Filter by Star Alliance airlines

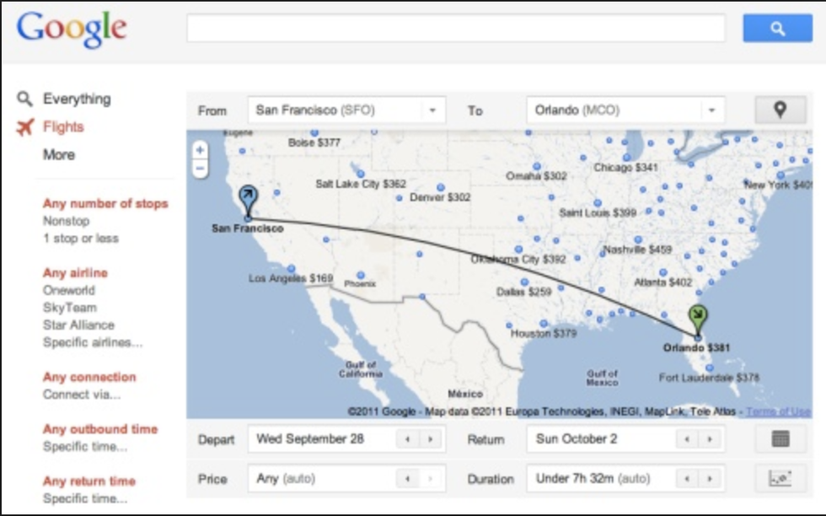(x=78, y=325)
